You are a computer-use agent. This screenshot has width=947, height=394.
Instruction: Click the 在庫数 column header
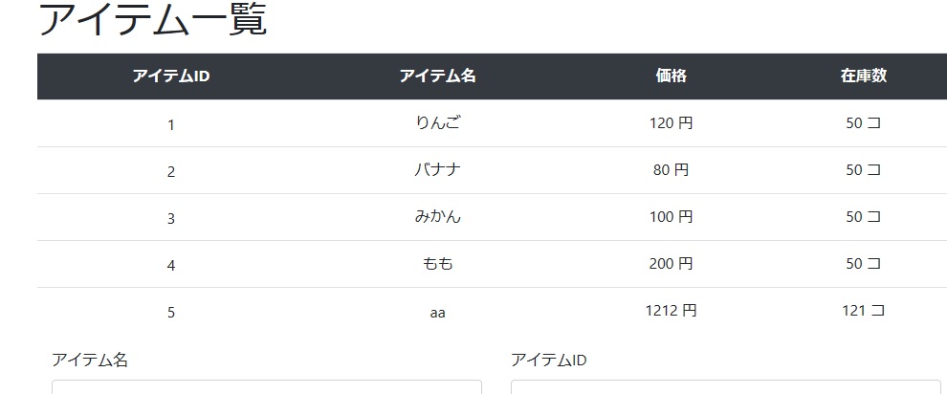point(864,76)
